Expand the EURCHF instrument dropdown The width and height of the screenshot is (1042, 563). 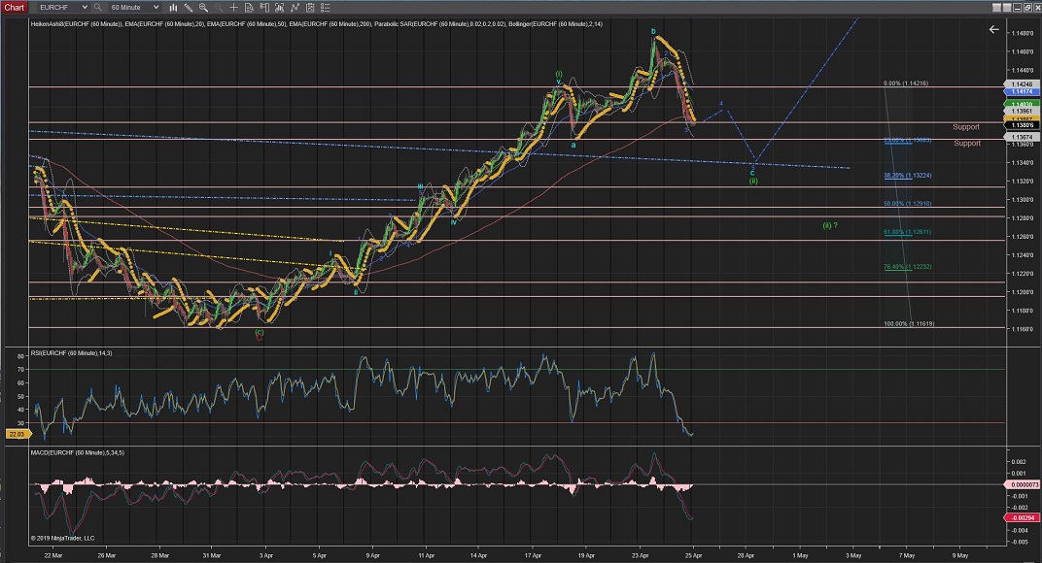[85, 7]
